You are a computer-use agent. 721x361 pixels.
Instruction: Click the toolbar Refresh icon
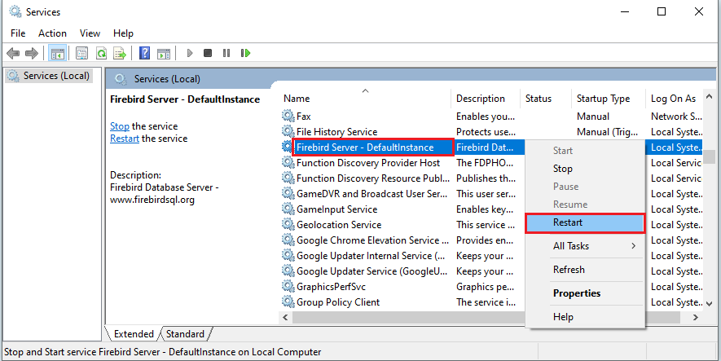101,53
